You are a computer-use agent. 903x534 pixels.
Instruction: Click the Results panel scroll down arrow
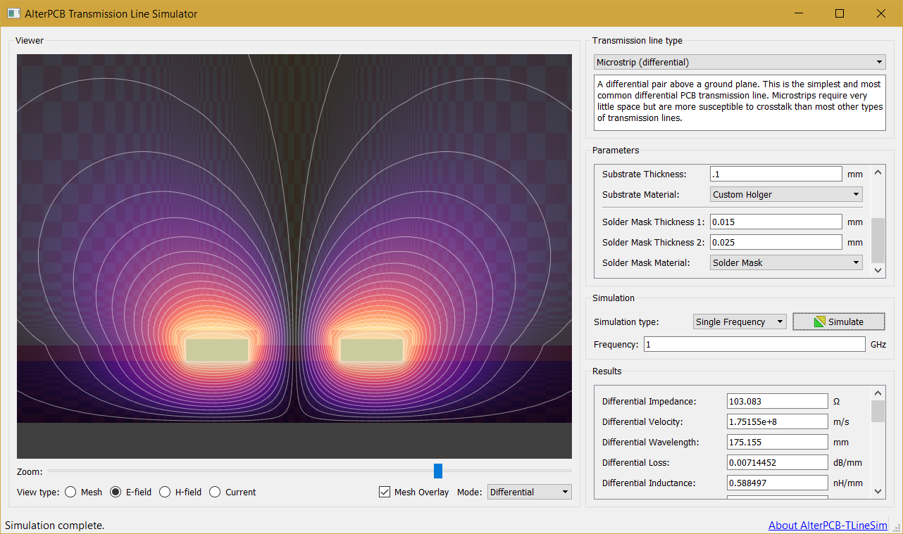coord(878,491)
